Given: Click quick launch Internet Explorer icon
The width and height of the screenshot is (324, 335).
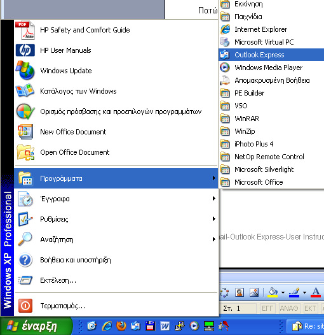Looking at the screenshot, I should click(x=107, y=326).
